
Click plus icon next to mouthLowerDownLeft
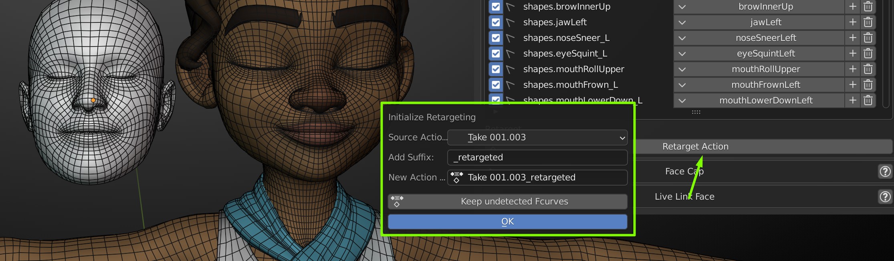pos(853,100)
